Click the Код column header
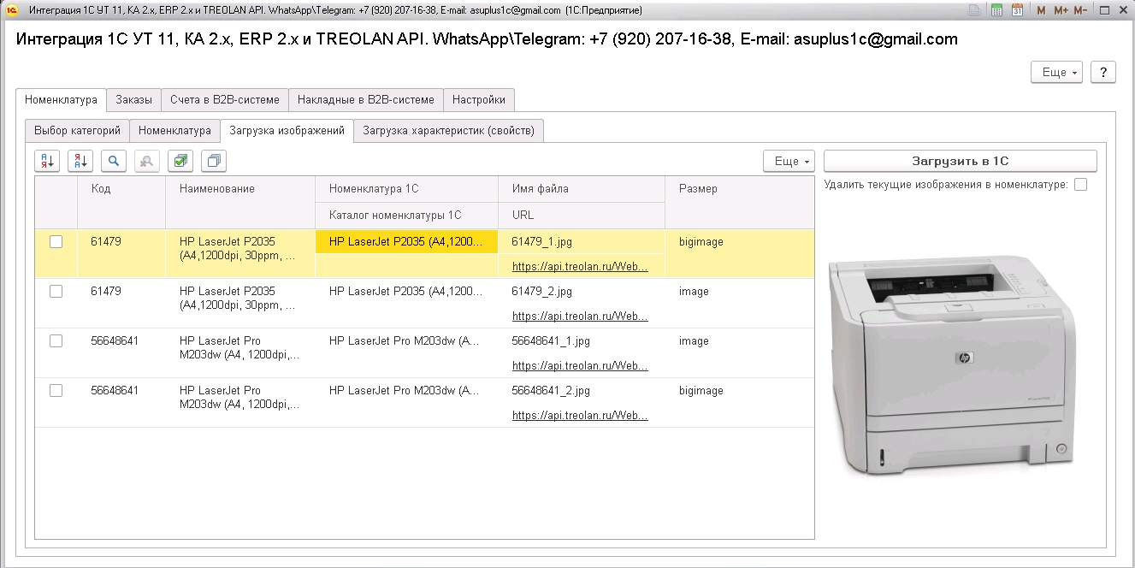The height and width of the screenshot is (568, 1135). [121, 202]
